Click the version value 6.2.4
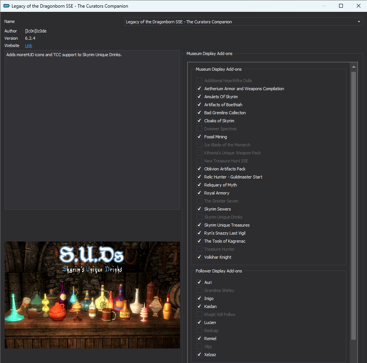The height and width of the screenshot is (363, 367). click(30, 38)
